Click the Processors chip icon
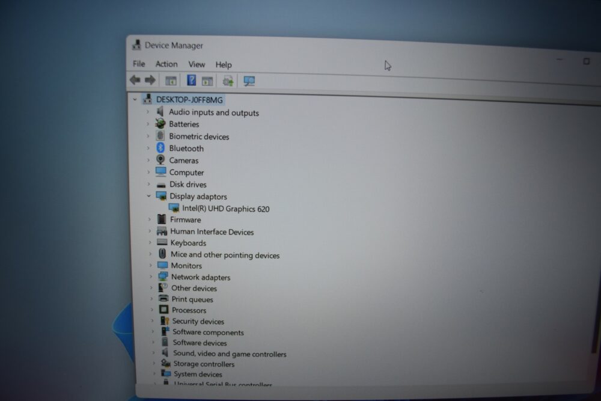The width and height of the screenshot is (601, 401). (164, 310)
